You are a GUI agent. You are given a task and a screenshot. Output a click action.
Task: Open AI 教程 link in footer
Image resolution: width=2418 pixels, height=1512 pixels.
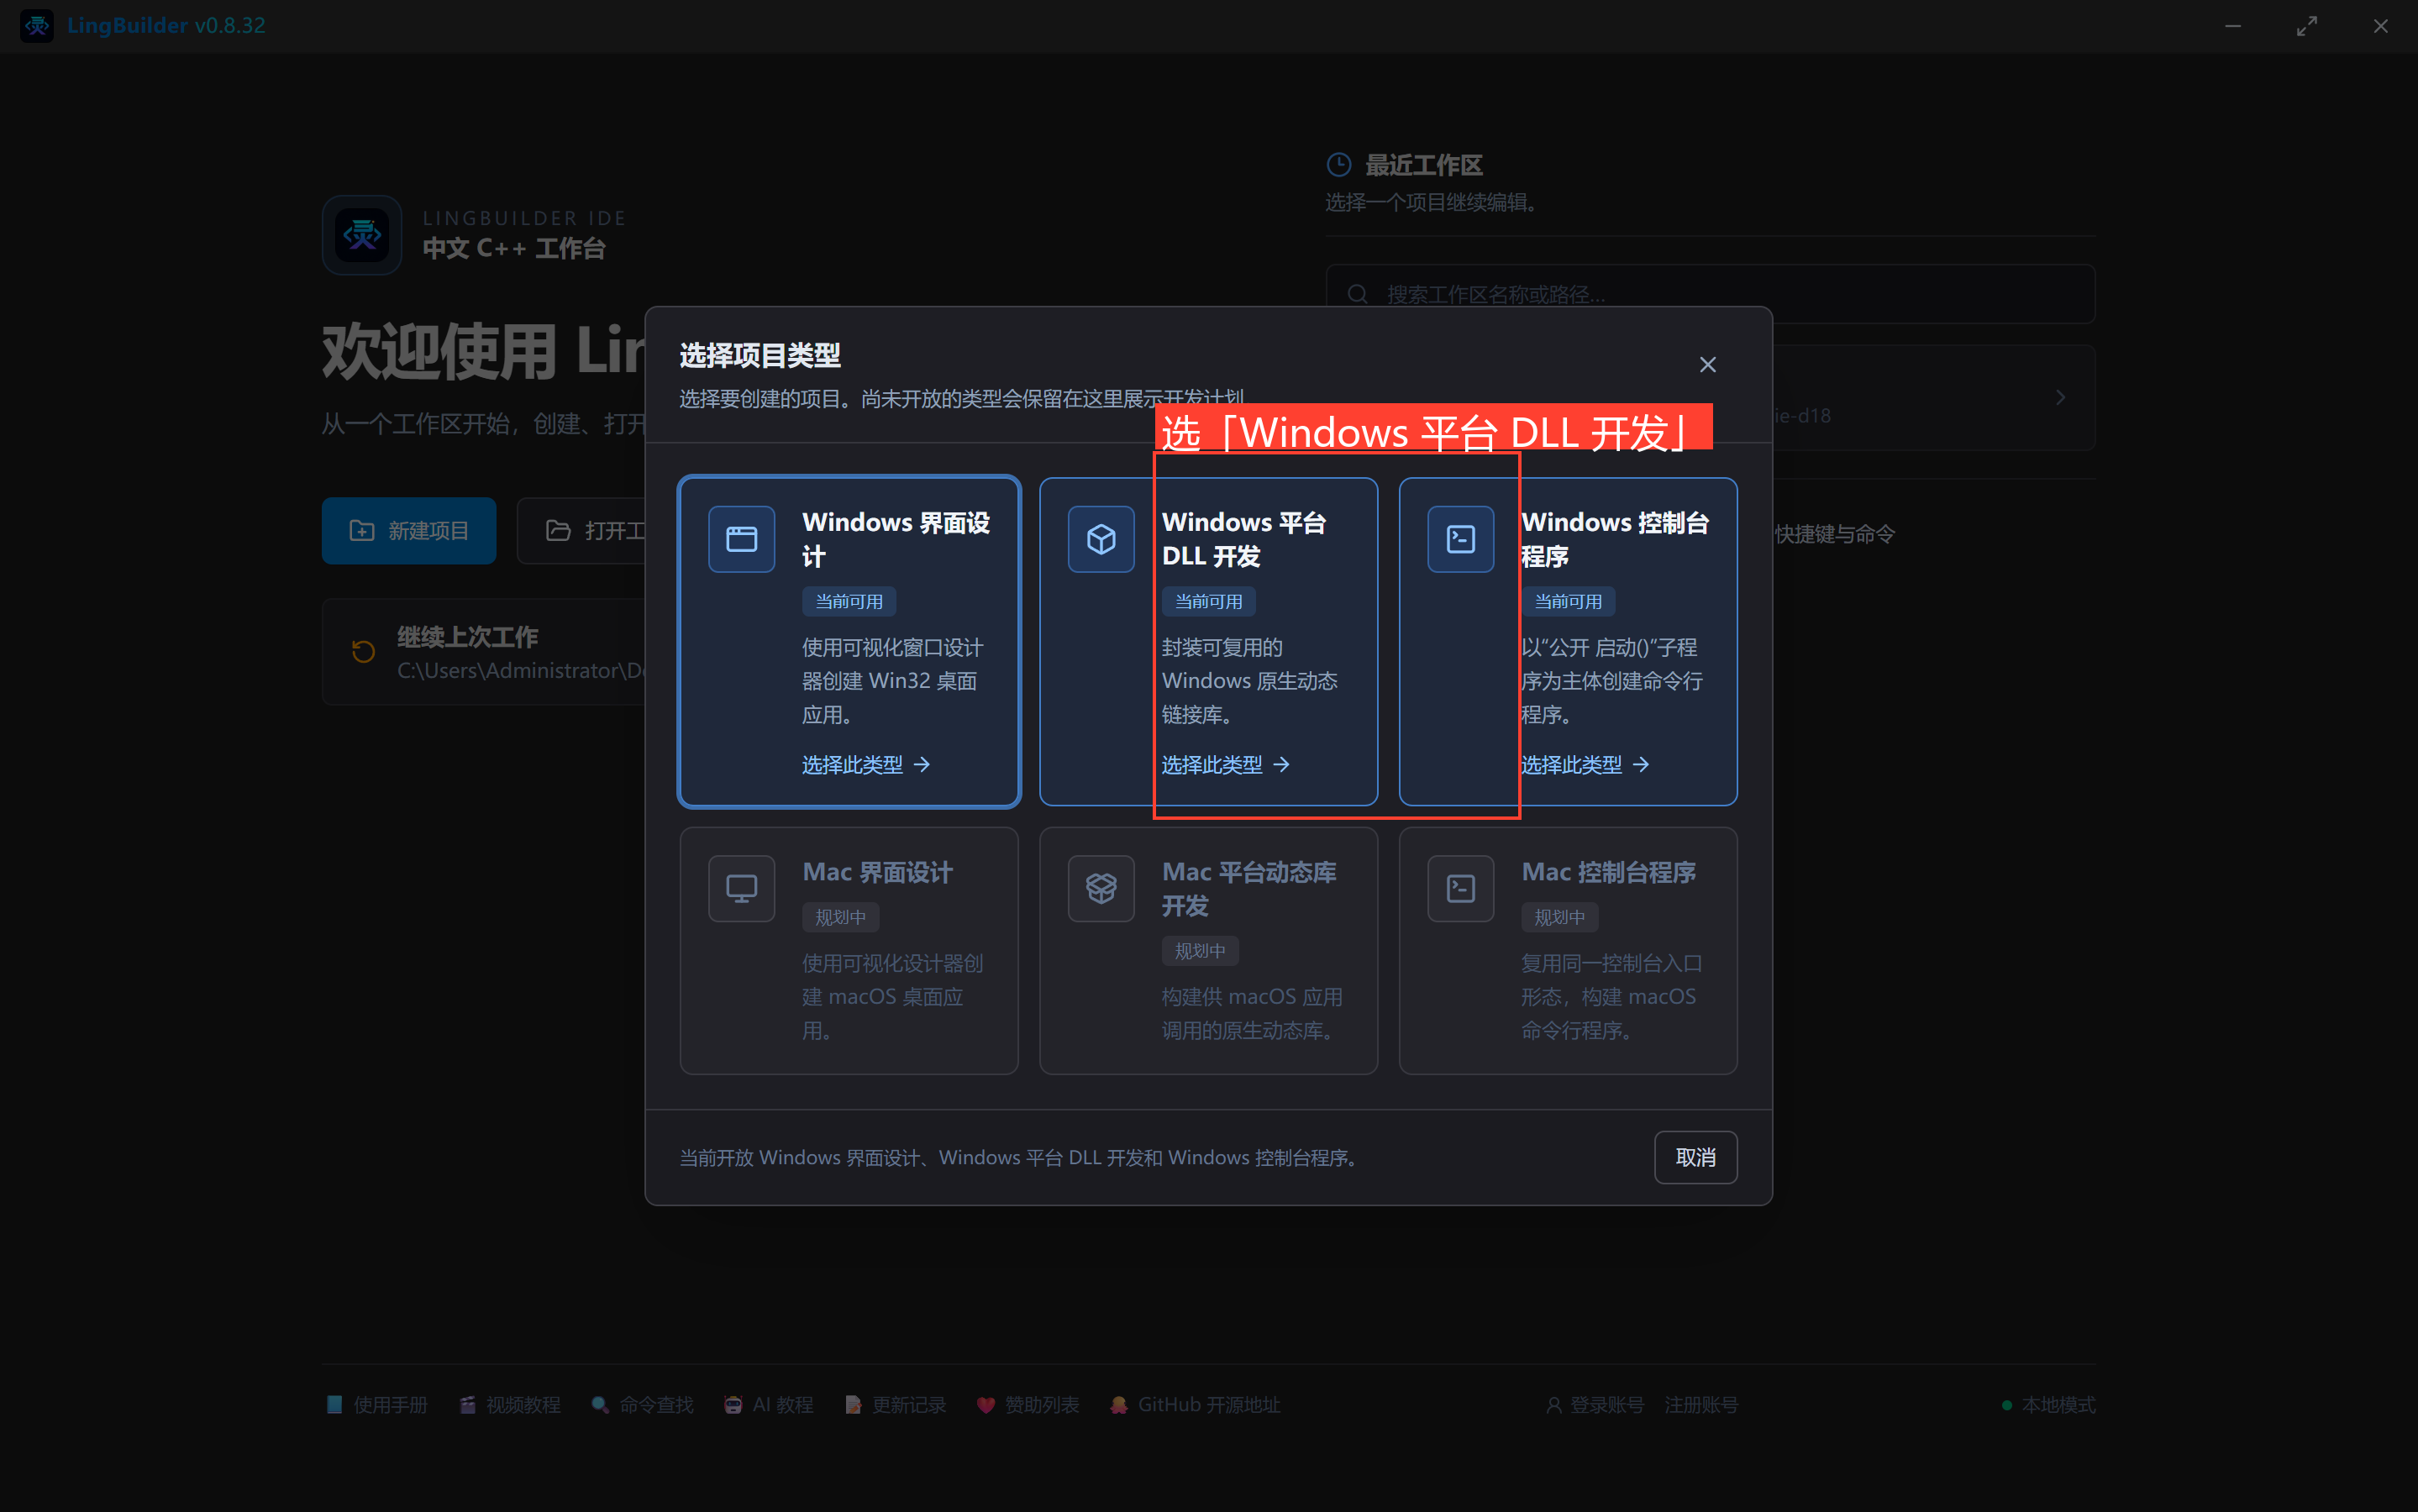769,1404
